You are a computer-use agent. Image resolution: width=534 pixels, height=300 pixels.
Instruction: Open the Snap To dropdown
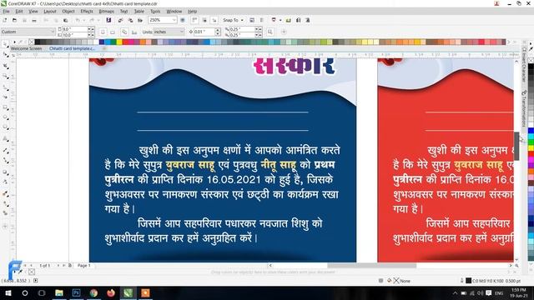tap(242, 20)
